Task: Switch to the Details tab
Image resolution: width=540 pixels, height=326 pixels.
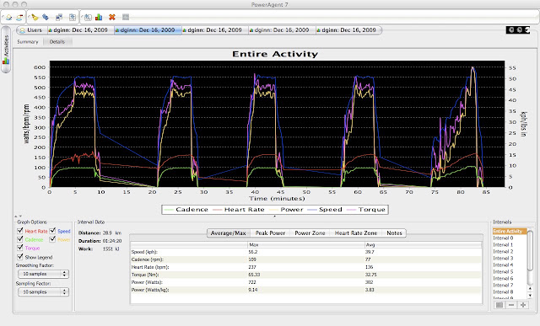Action: pos(57,41)
